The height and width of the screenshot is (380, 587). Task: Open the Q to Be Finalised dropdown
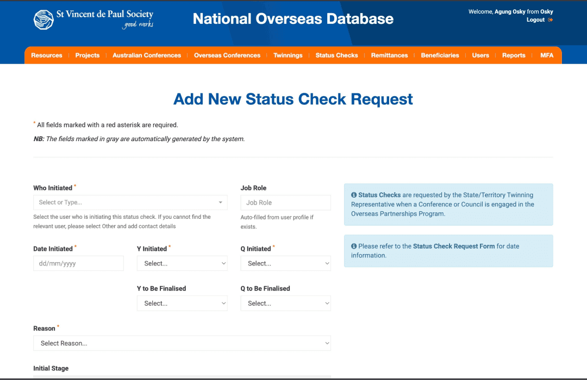tap(286, 303)
